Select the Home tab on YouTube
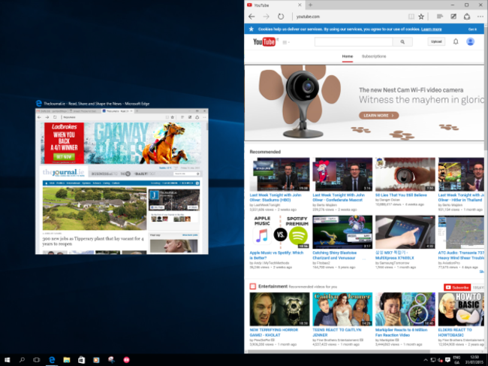Screen dimensions: 488x366 (x=348, y=56)
